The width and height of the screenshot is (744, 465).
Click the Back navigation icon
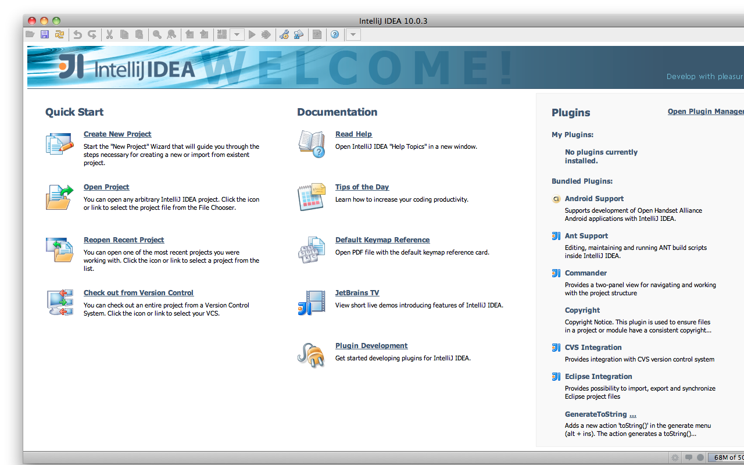click(x=189, y=35)
